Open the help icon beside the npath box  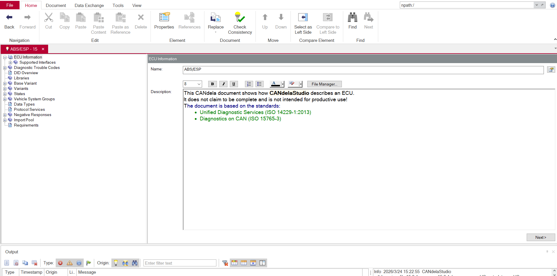552,5
